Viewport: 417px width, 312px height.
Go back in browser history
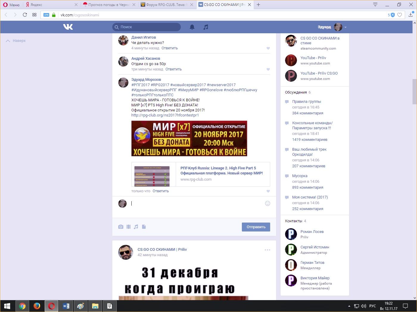pyautogui.click(x=6, y=15)
